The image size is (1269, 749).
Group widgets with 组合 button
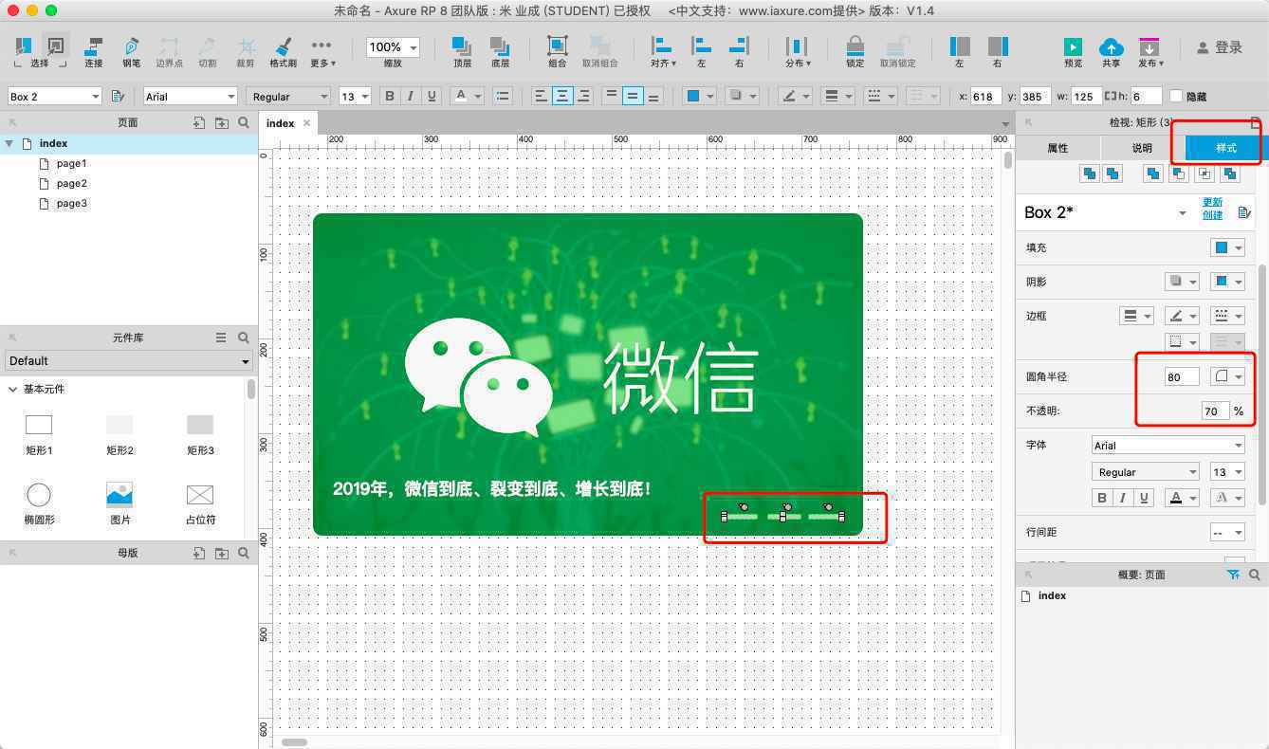[x=558, y=52]
